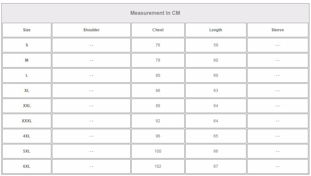Click the Measurement In CM title
The height and width of the screenshot is (176, 311).
155,13
